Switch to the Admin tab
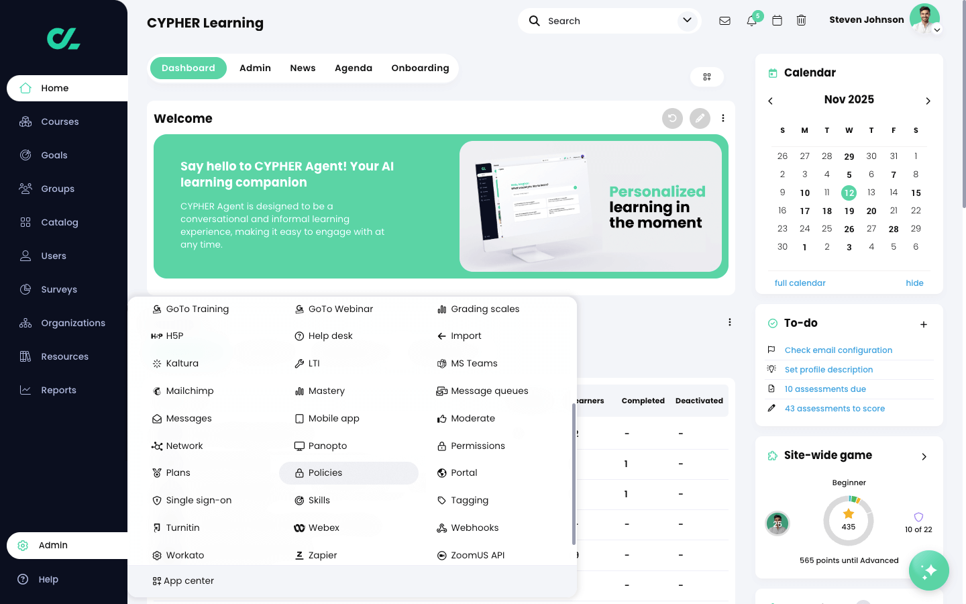Image resolution: width=966 pixels, height=604 pixels. point(255,68)
